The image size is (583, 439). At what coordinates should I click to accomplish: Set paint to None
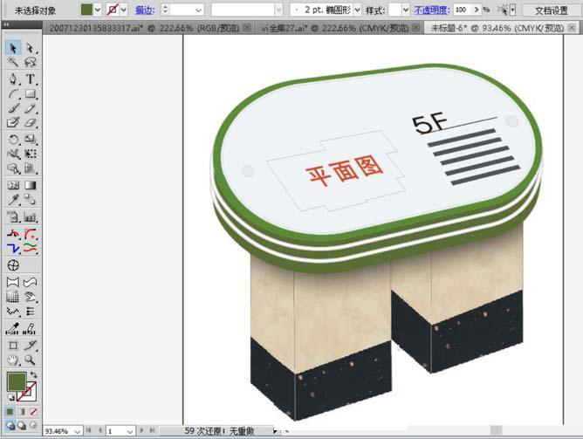[x=33, y=411]
